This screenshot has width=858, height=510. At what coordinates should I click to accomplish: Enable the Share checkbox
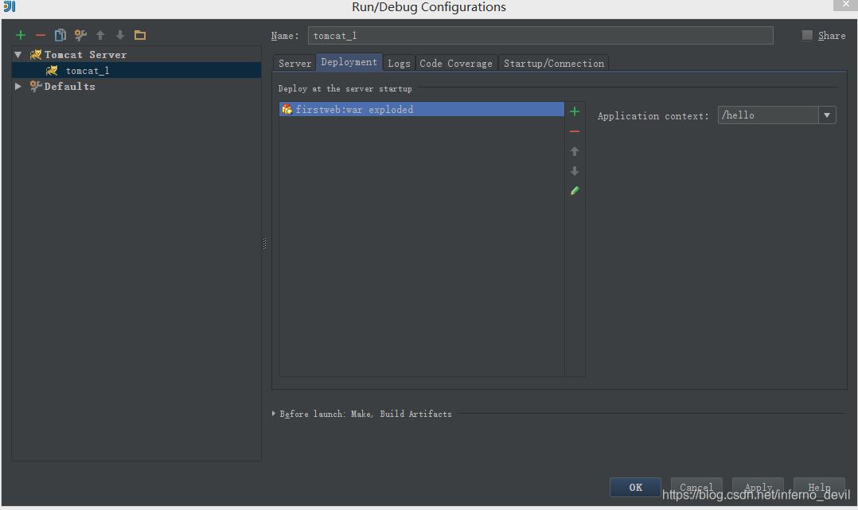point(807,35)
